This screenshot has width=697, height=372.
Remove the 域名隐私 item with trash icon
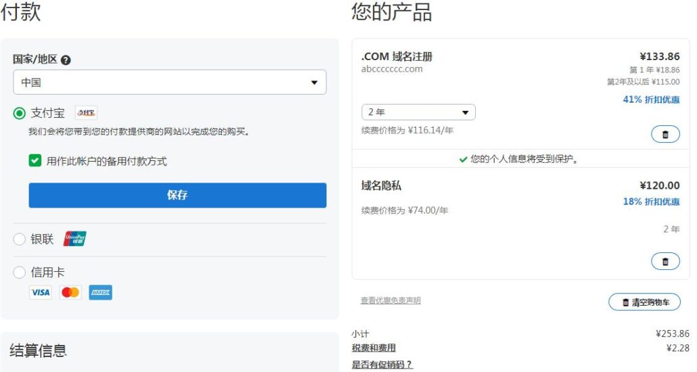point(665,261)
